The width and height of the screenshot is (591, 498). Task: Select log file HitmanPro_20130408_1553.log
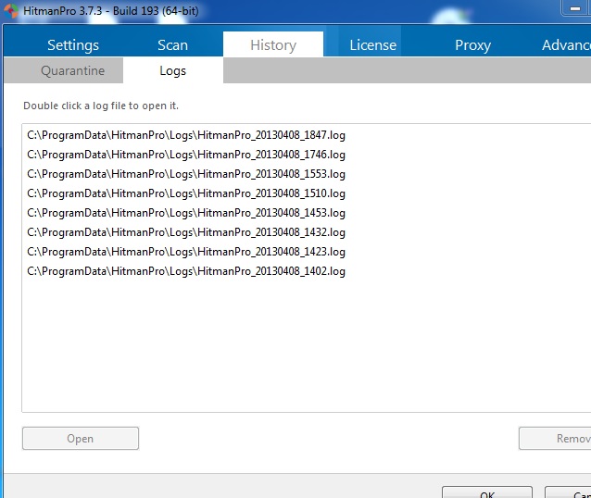186,174
